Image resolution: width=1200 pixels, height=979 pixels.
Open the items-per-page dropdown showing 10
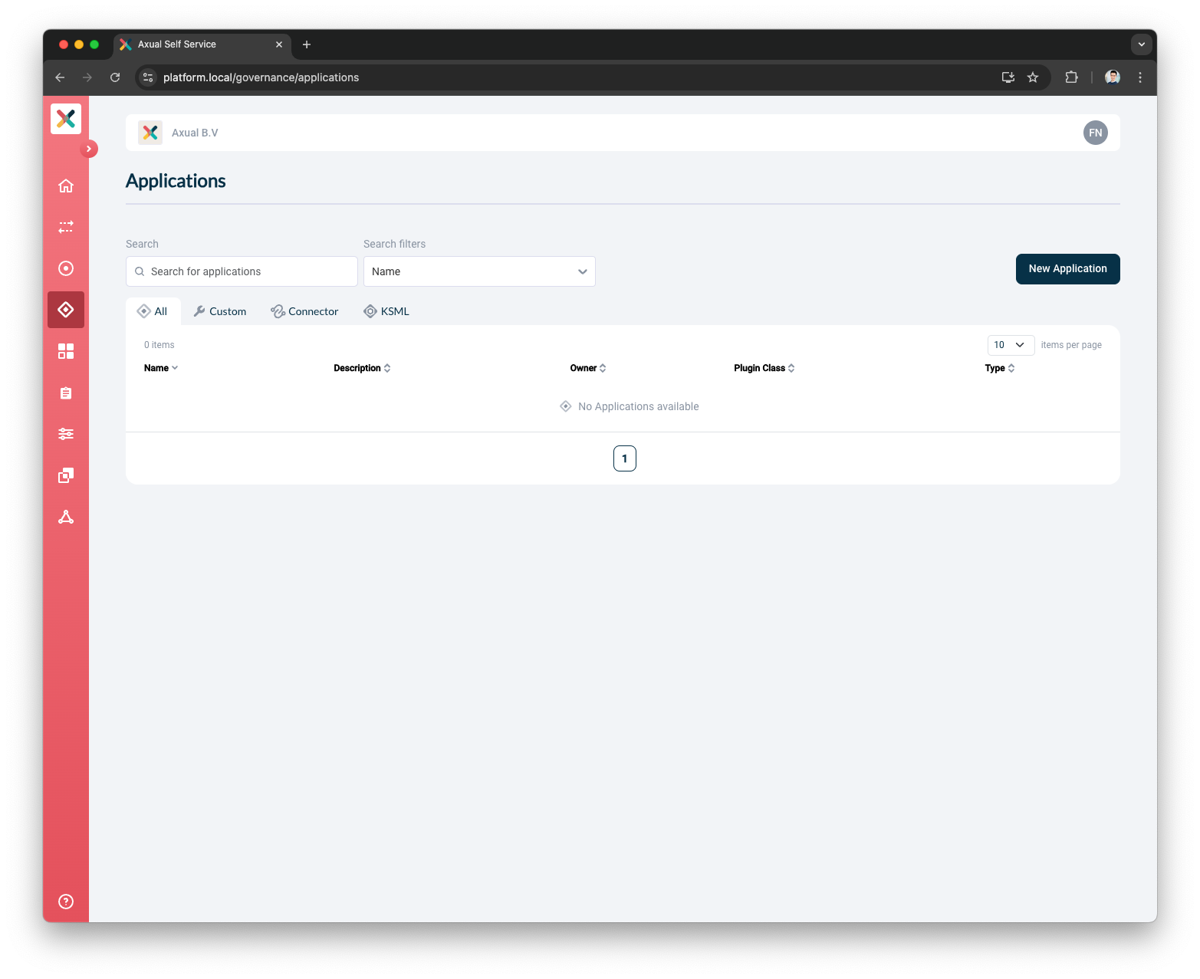[x=1010, y=345]
